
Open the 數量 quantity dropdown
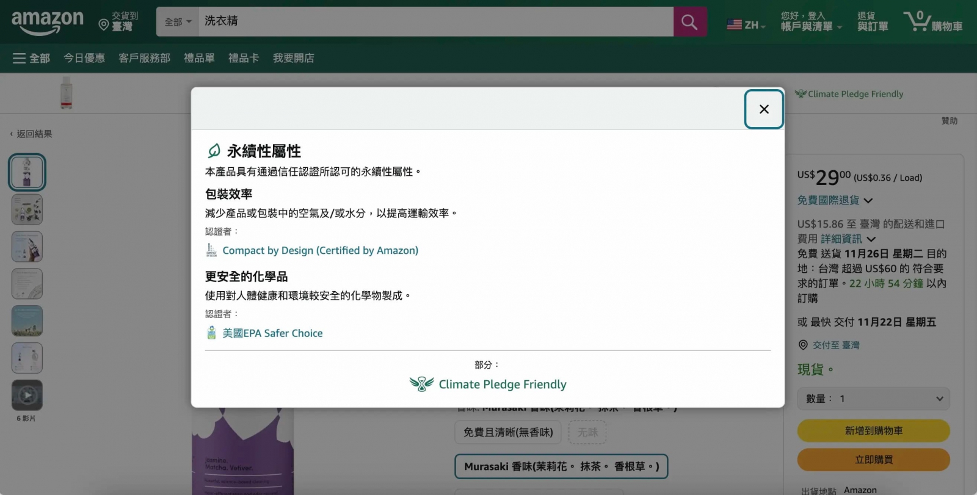[x=873, y=399]
